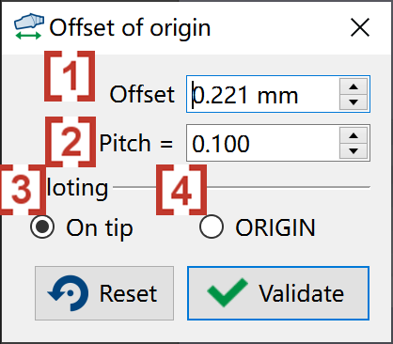Click the green checkmark icon on Validate
Image resolution: width=393 pixels, height=344 pixels.
228,292
